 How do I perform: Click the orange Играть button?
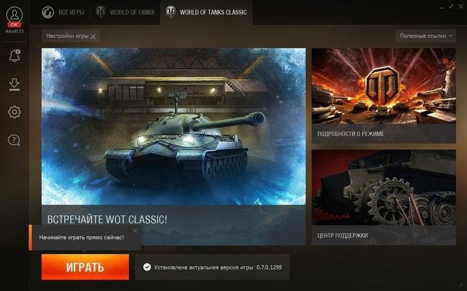click(x=85, y=267)
